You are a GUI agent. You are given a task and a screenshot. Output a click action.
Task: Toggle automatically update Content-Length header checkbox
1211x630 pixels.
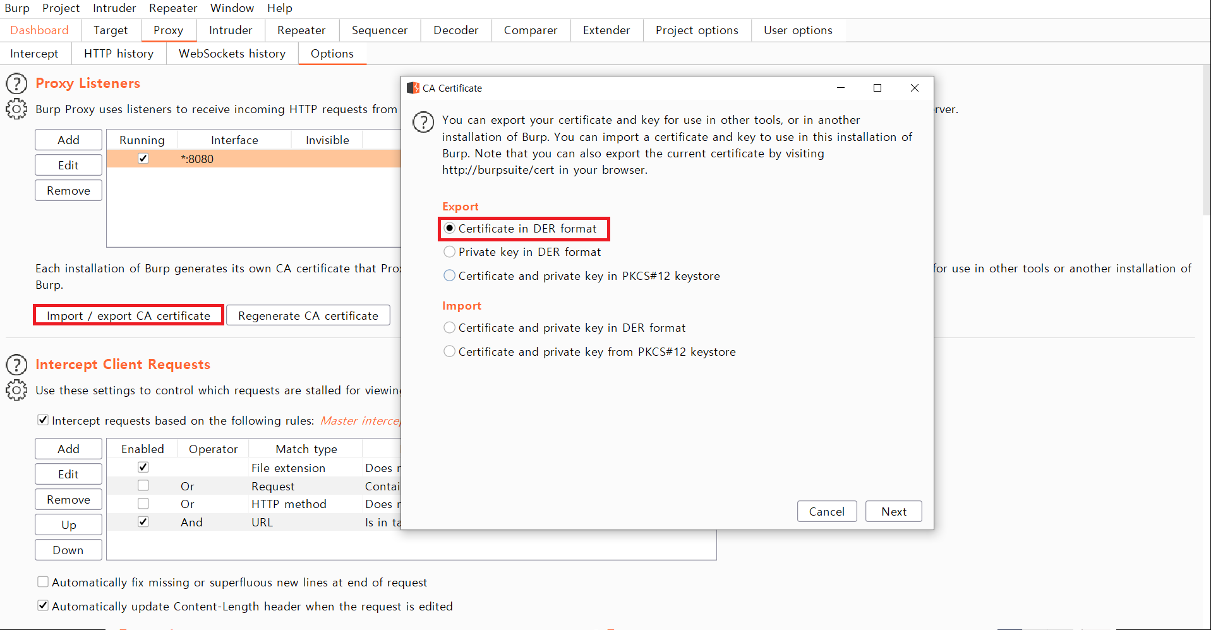(43, 605)
